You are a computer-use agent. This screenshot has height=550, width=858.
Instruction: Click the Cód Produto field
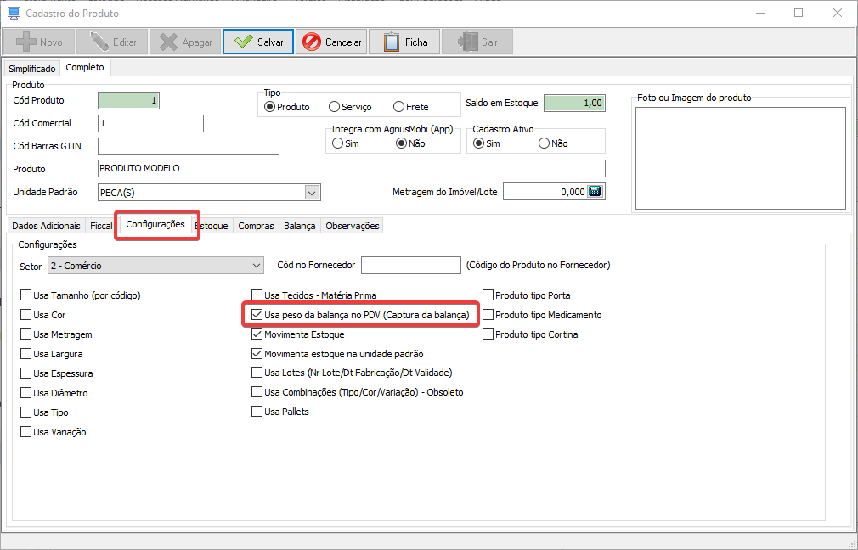click(128, 101)
